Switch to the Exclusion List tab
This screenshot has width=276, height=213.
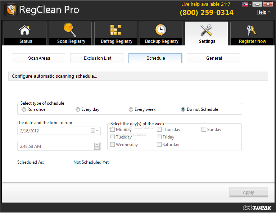pyautogui.click(x=97, y=58)
